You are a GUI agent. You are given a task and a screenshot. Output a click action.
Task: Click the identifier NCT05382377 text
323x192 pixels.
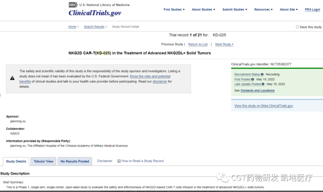tap(281, 64)
